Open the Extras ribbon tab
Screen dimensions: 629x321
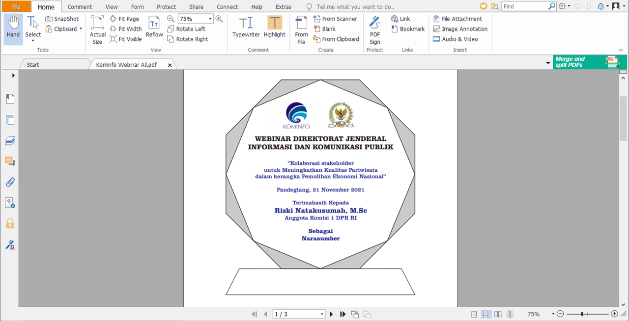(x=284, y=7)
